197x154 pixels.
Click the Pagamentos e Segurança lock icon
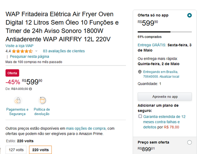pyautogui.click(x=18, y=101)
